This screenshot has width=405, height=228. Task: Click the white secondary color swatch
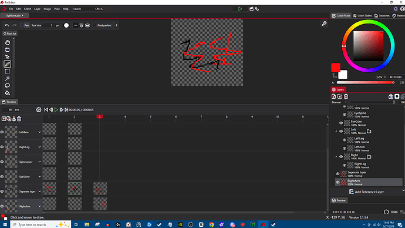[343, 75]
